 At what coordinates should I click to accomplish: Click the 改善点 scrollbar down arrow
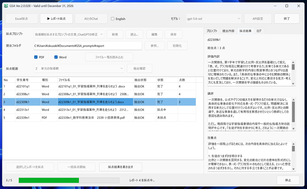[x=293, y=169]
